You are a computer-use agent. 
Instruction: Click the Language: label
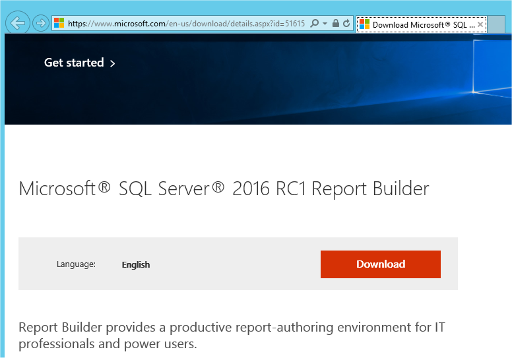click(x=76, y=264)
